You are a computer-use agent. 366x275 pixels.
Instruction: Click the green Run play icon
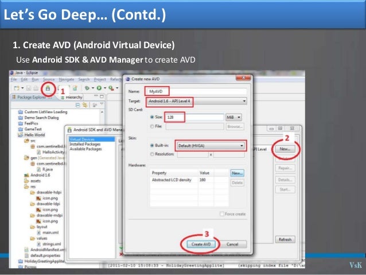click(99, 88)
